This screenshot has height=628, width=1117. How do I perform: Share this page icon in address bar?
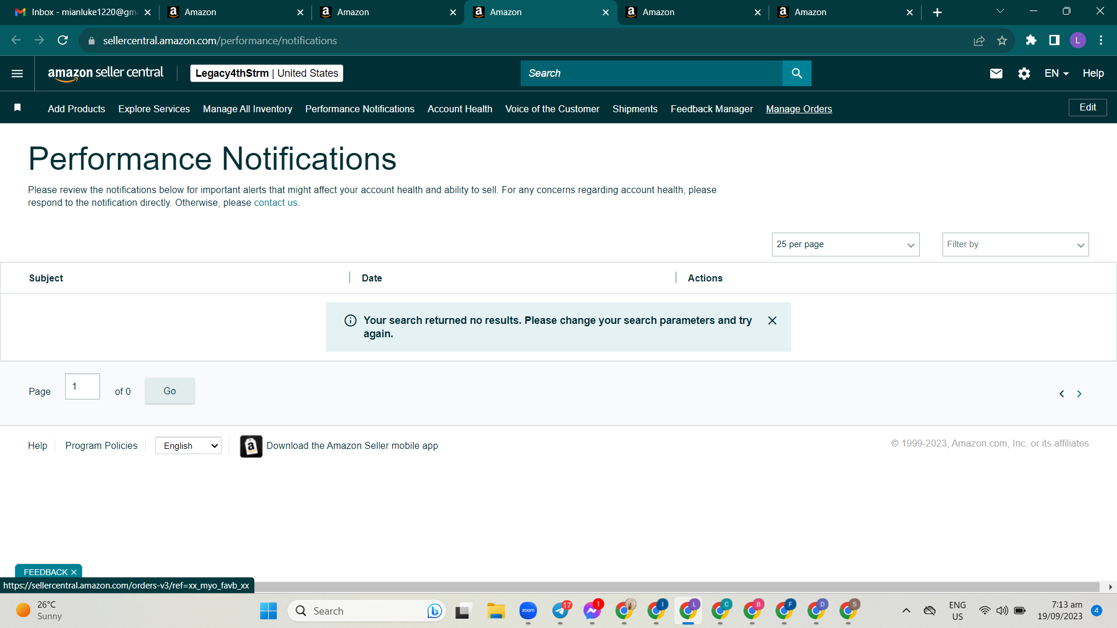979,40
